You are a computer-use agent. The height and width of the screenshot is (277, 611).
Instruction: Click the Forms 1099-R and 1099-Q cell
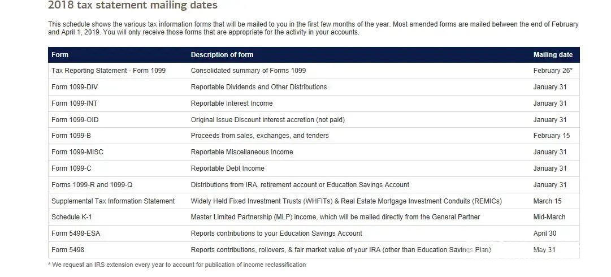click(x=92, y=185)
